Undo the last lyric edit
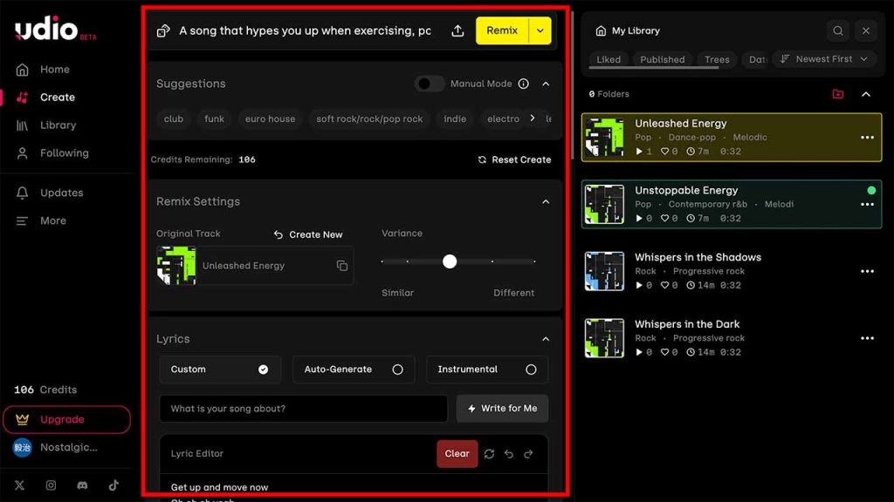This screenshot has height=502, width=894. tap(509, 453)
